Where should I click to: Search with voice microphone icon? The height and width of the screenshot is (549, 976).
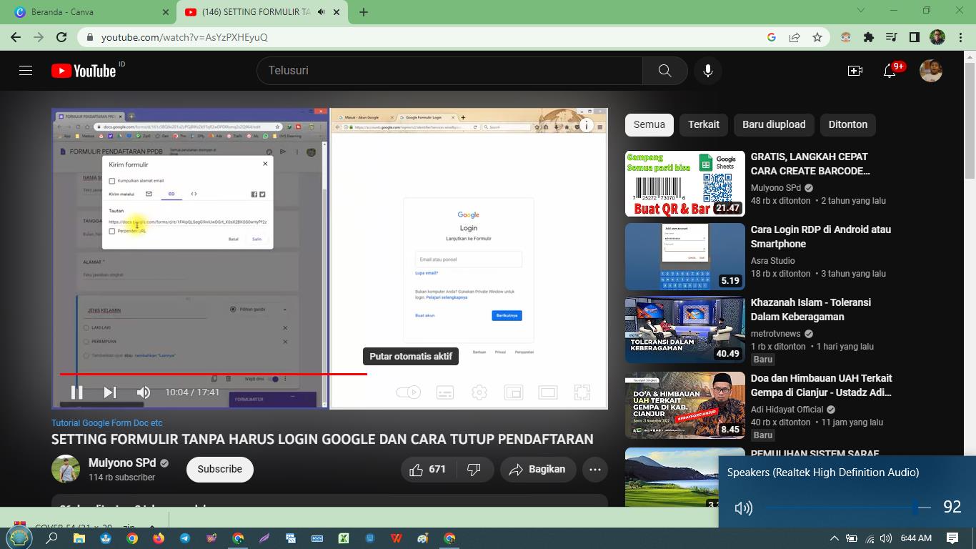coord(707,70)
